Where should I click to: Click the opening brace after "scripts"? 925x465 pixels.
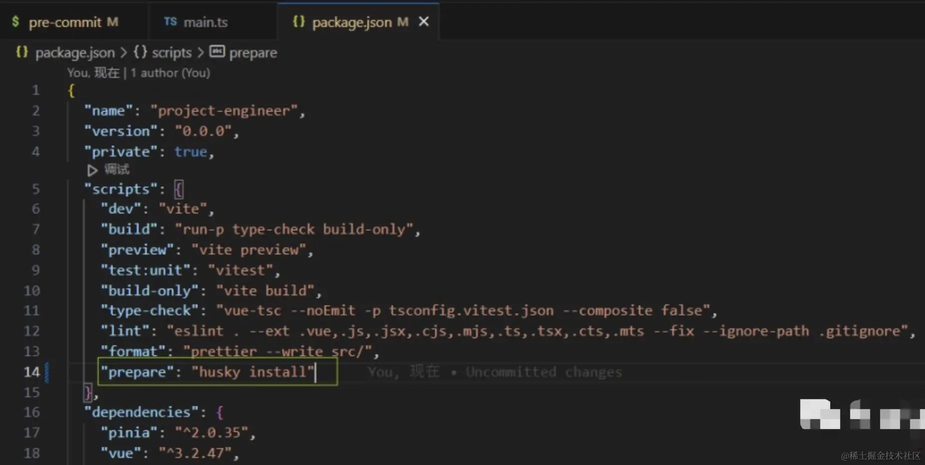click(x=179, y=189)
